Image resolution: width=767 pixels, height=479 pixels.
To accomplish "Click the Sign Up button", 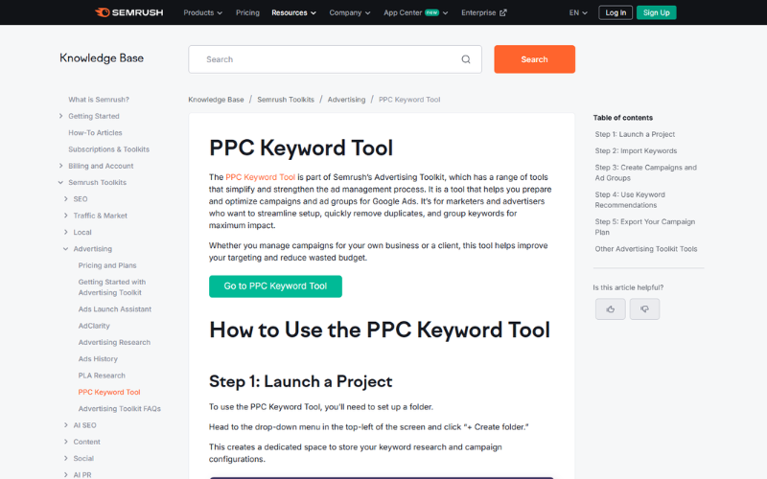I will tap(656, 12).
